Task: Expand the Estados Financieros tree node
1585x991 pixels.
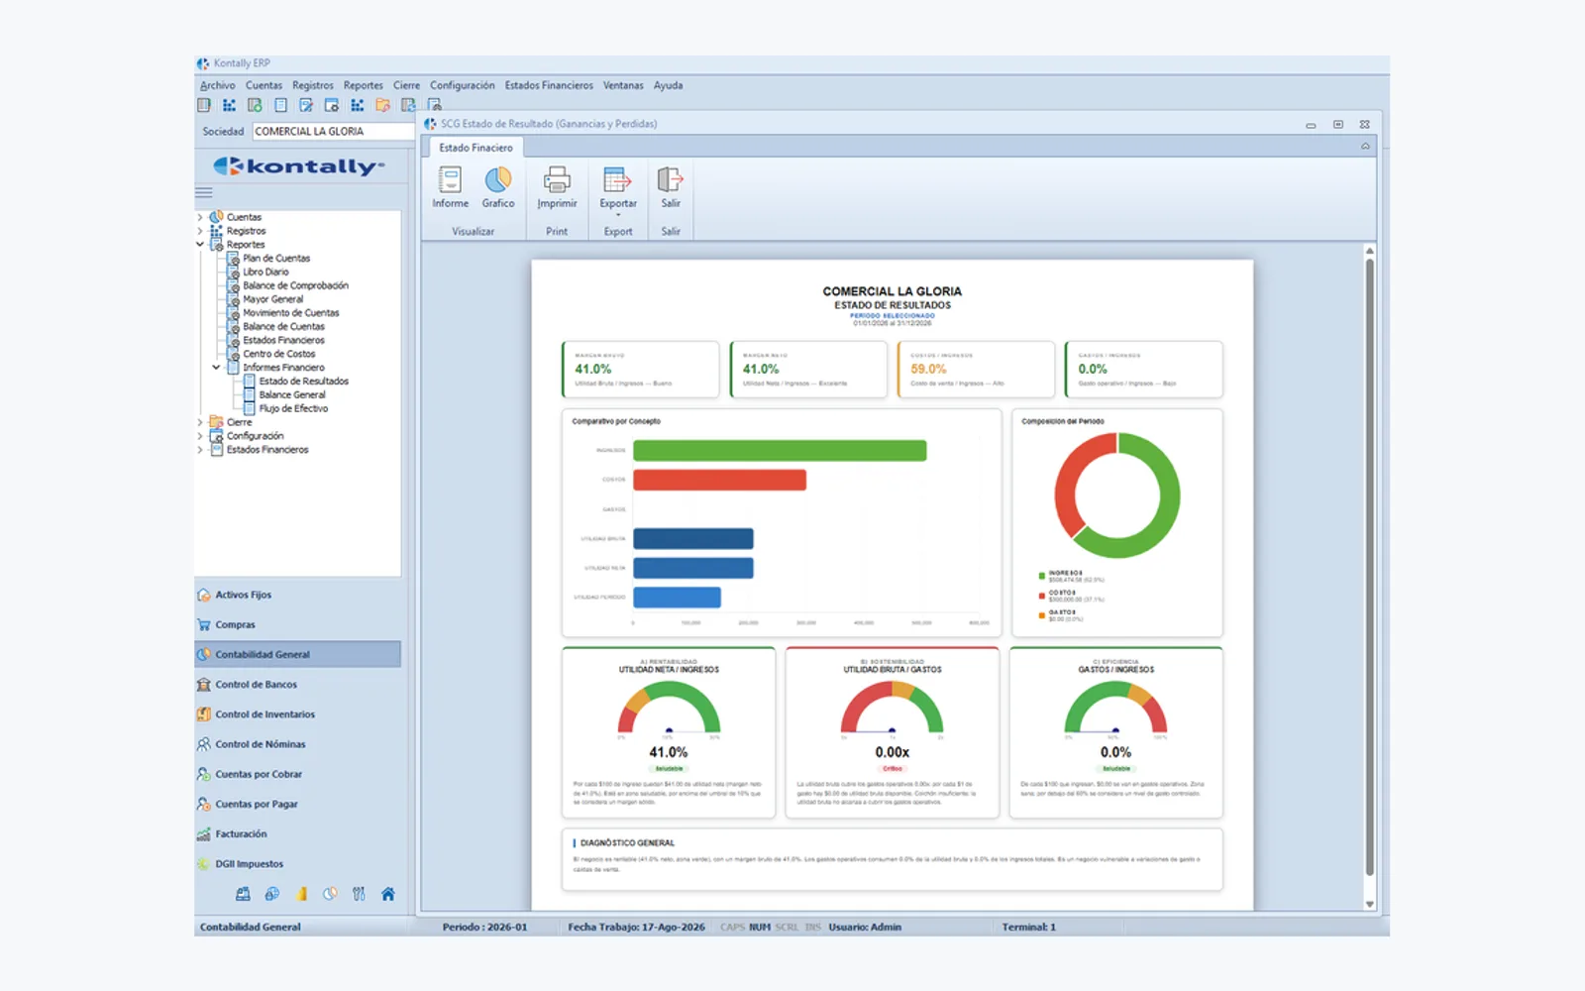Action: click(200, 450)
